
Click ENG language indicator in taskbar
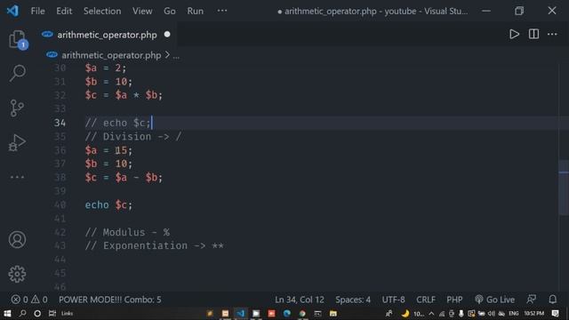(513, 314)
